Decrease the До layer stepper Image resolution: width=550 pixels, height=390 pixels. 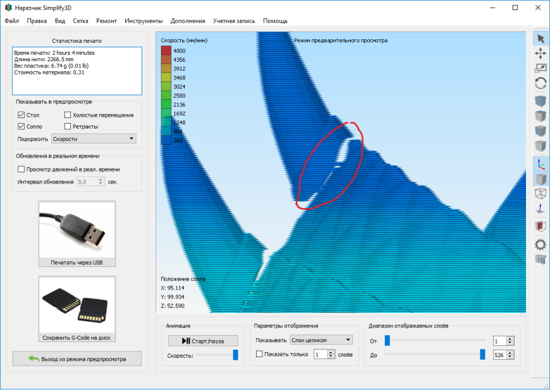click(x=510, y=357)
